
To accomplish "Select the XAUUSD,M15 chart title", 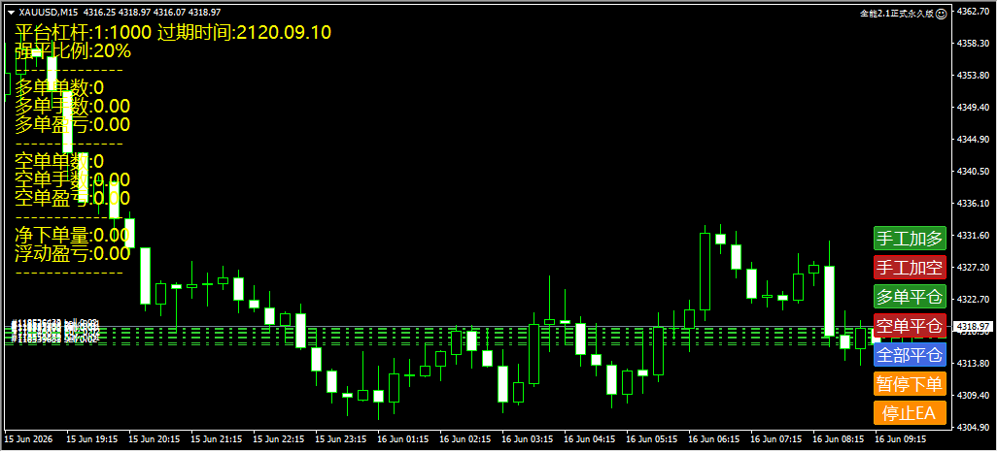I will point(49,13).
